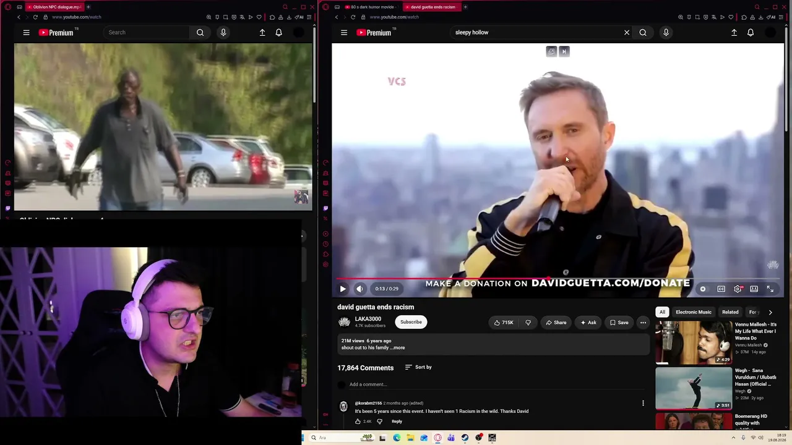792x445 pixels.
Task: Open the LAKA3000 channel avatar
Action: tap(344, 322)
